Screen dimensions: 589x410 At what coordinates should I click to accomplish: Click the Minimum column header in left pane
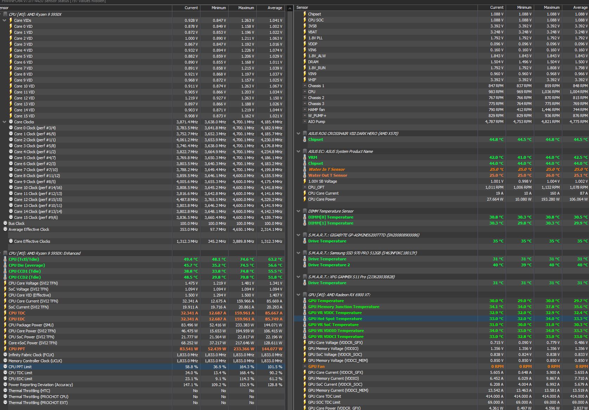(214, 8)
